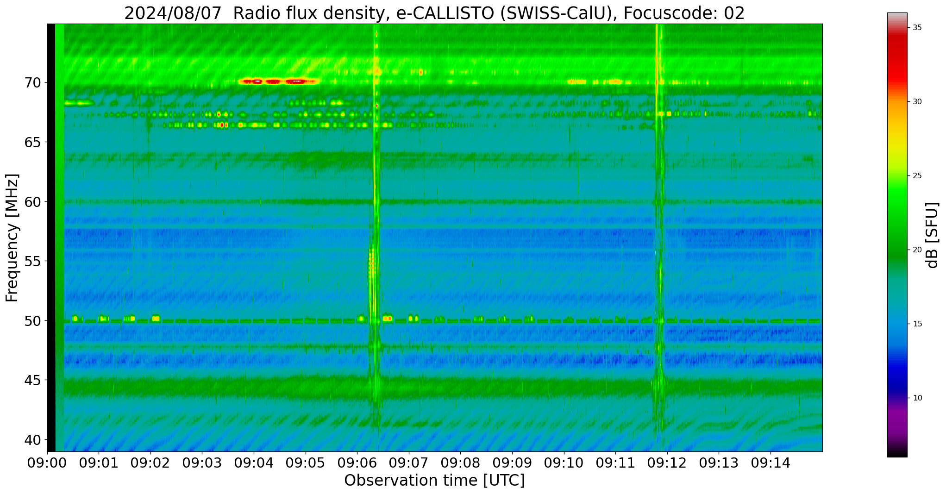This screenshot has height=494, width=946.
Task: Click the 09:10 time tick label
Action: 564,463
